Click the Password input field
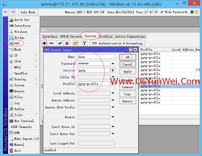Image resolution: width=202 pixels, height=156 pixels. 94,63
